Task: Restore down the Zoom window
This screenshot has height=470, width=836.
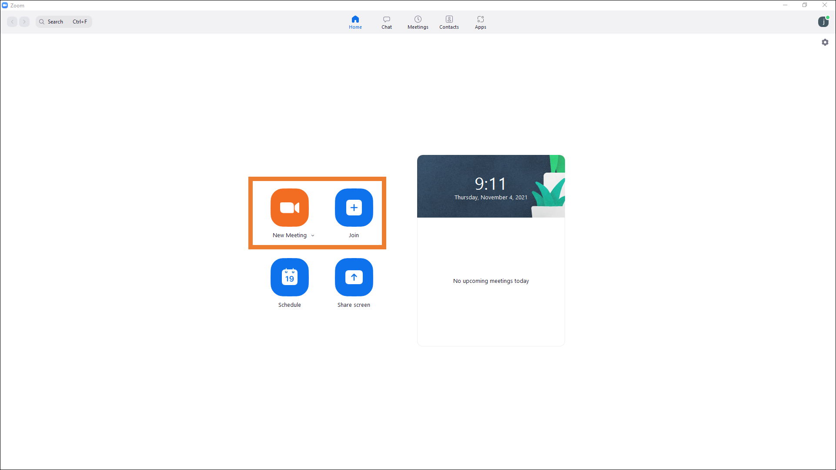Action: pos(804,5)
